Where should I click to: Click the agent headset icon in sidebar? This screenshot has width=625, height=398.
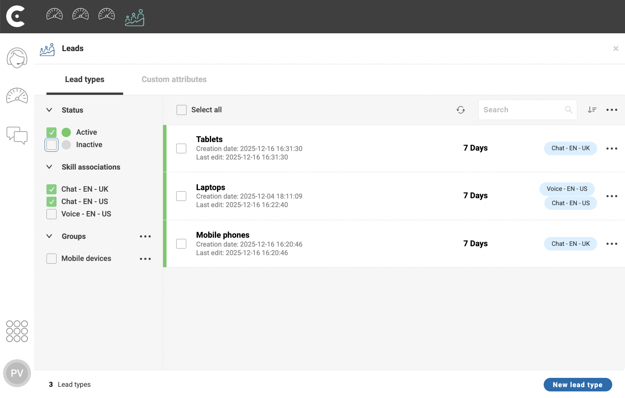tap(17, 58)
